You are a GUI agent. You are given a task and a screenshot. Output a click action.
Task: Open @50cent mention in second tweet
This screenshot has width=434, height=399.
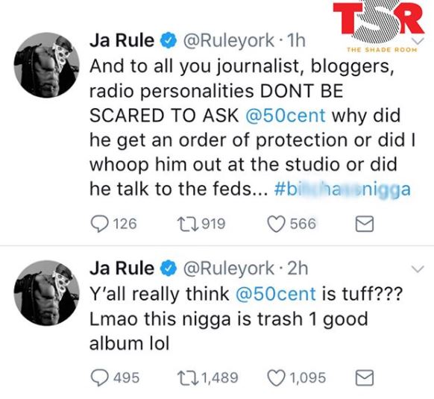(275, 294)
